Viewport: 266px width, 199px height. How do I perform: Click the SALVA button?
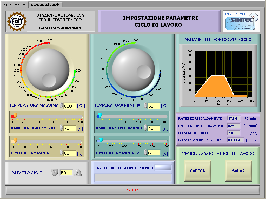pos(238,171)
